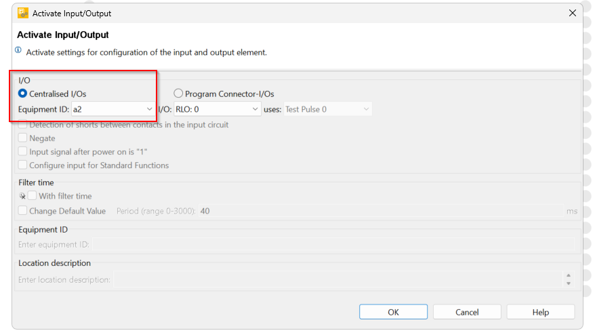Viewport: 595px width, 335px height.
Task: Click the Enter location description field
Action: [x=337, y=280]
